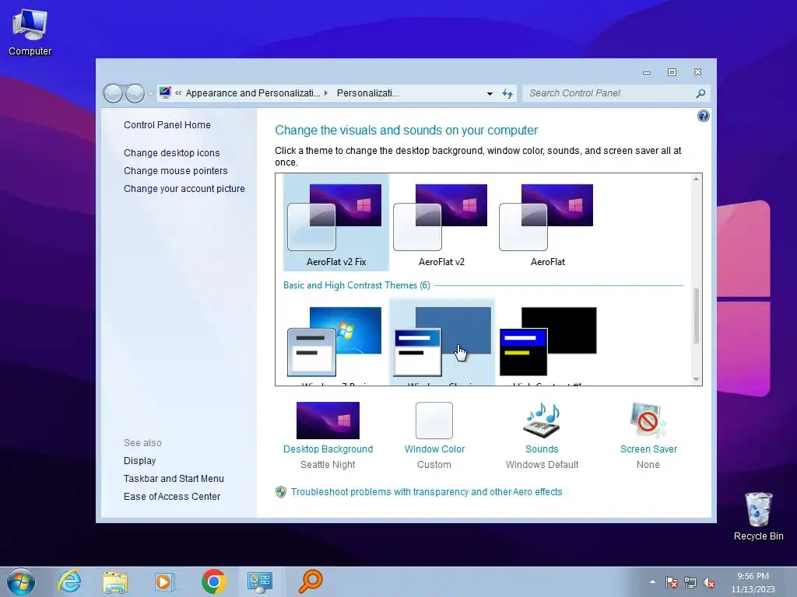Click the Control Panel icon in address bar
Screen dimensions: 797x597
click(x=165, y=93)
